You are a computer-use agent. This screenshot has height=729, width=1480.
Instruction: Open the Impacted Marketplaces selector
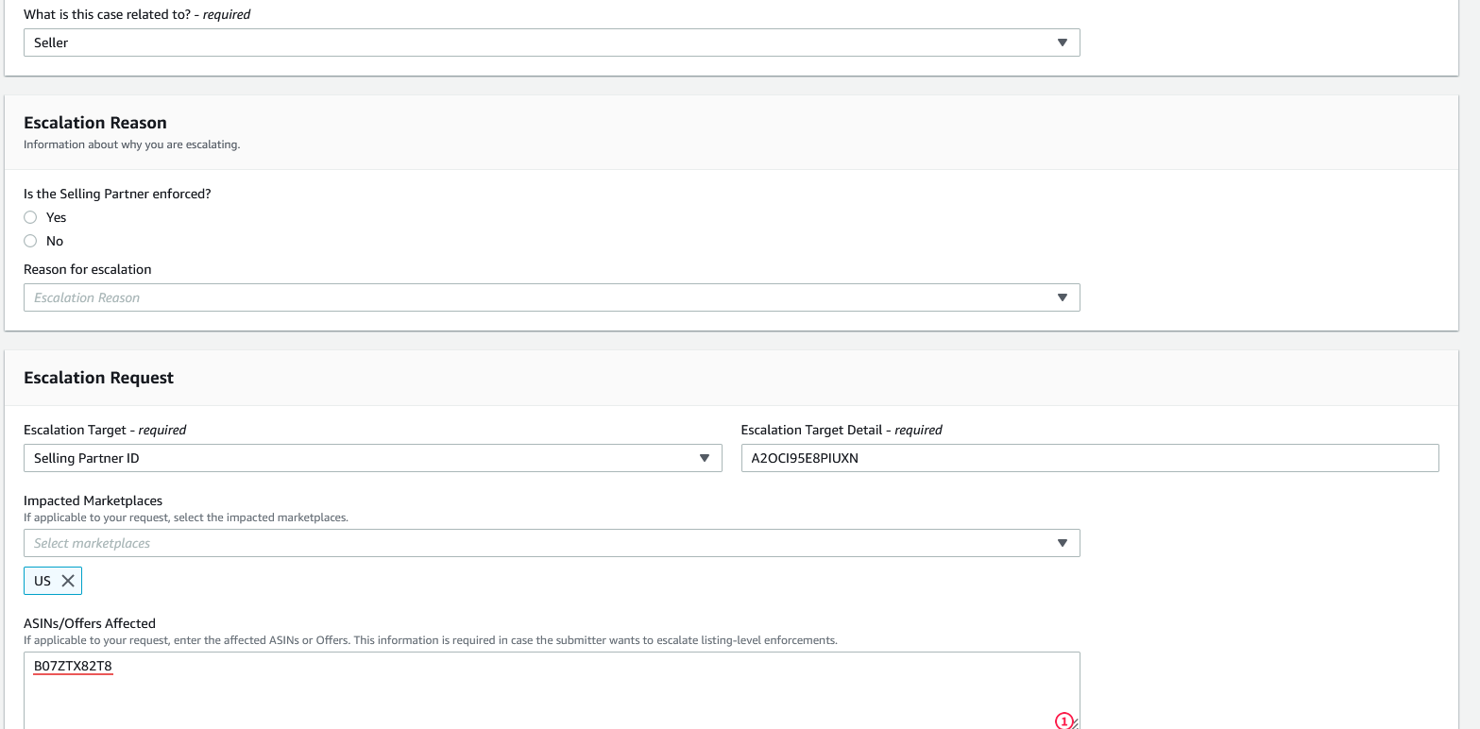tap(551, 543)
